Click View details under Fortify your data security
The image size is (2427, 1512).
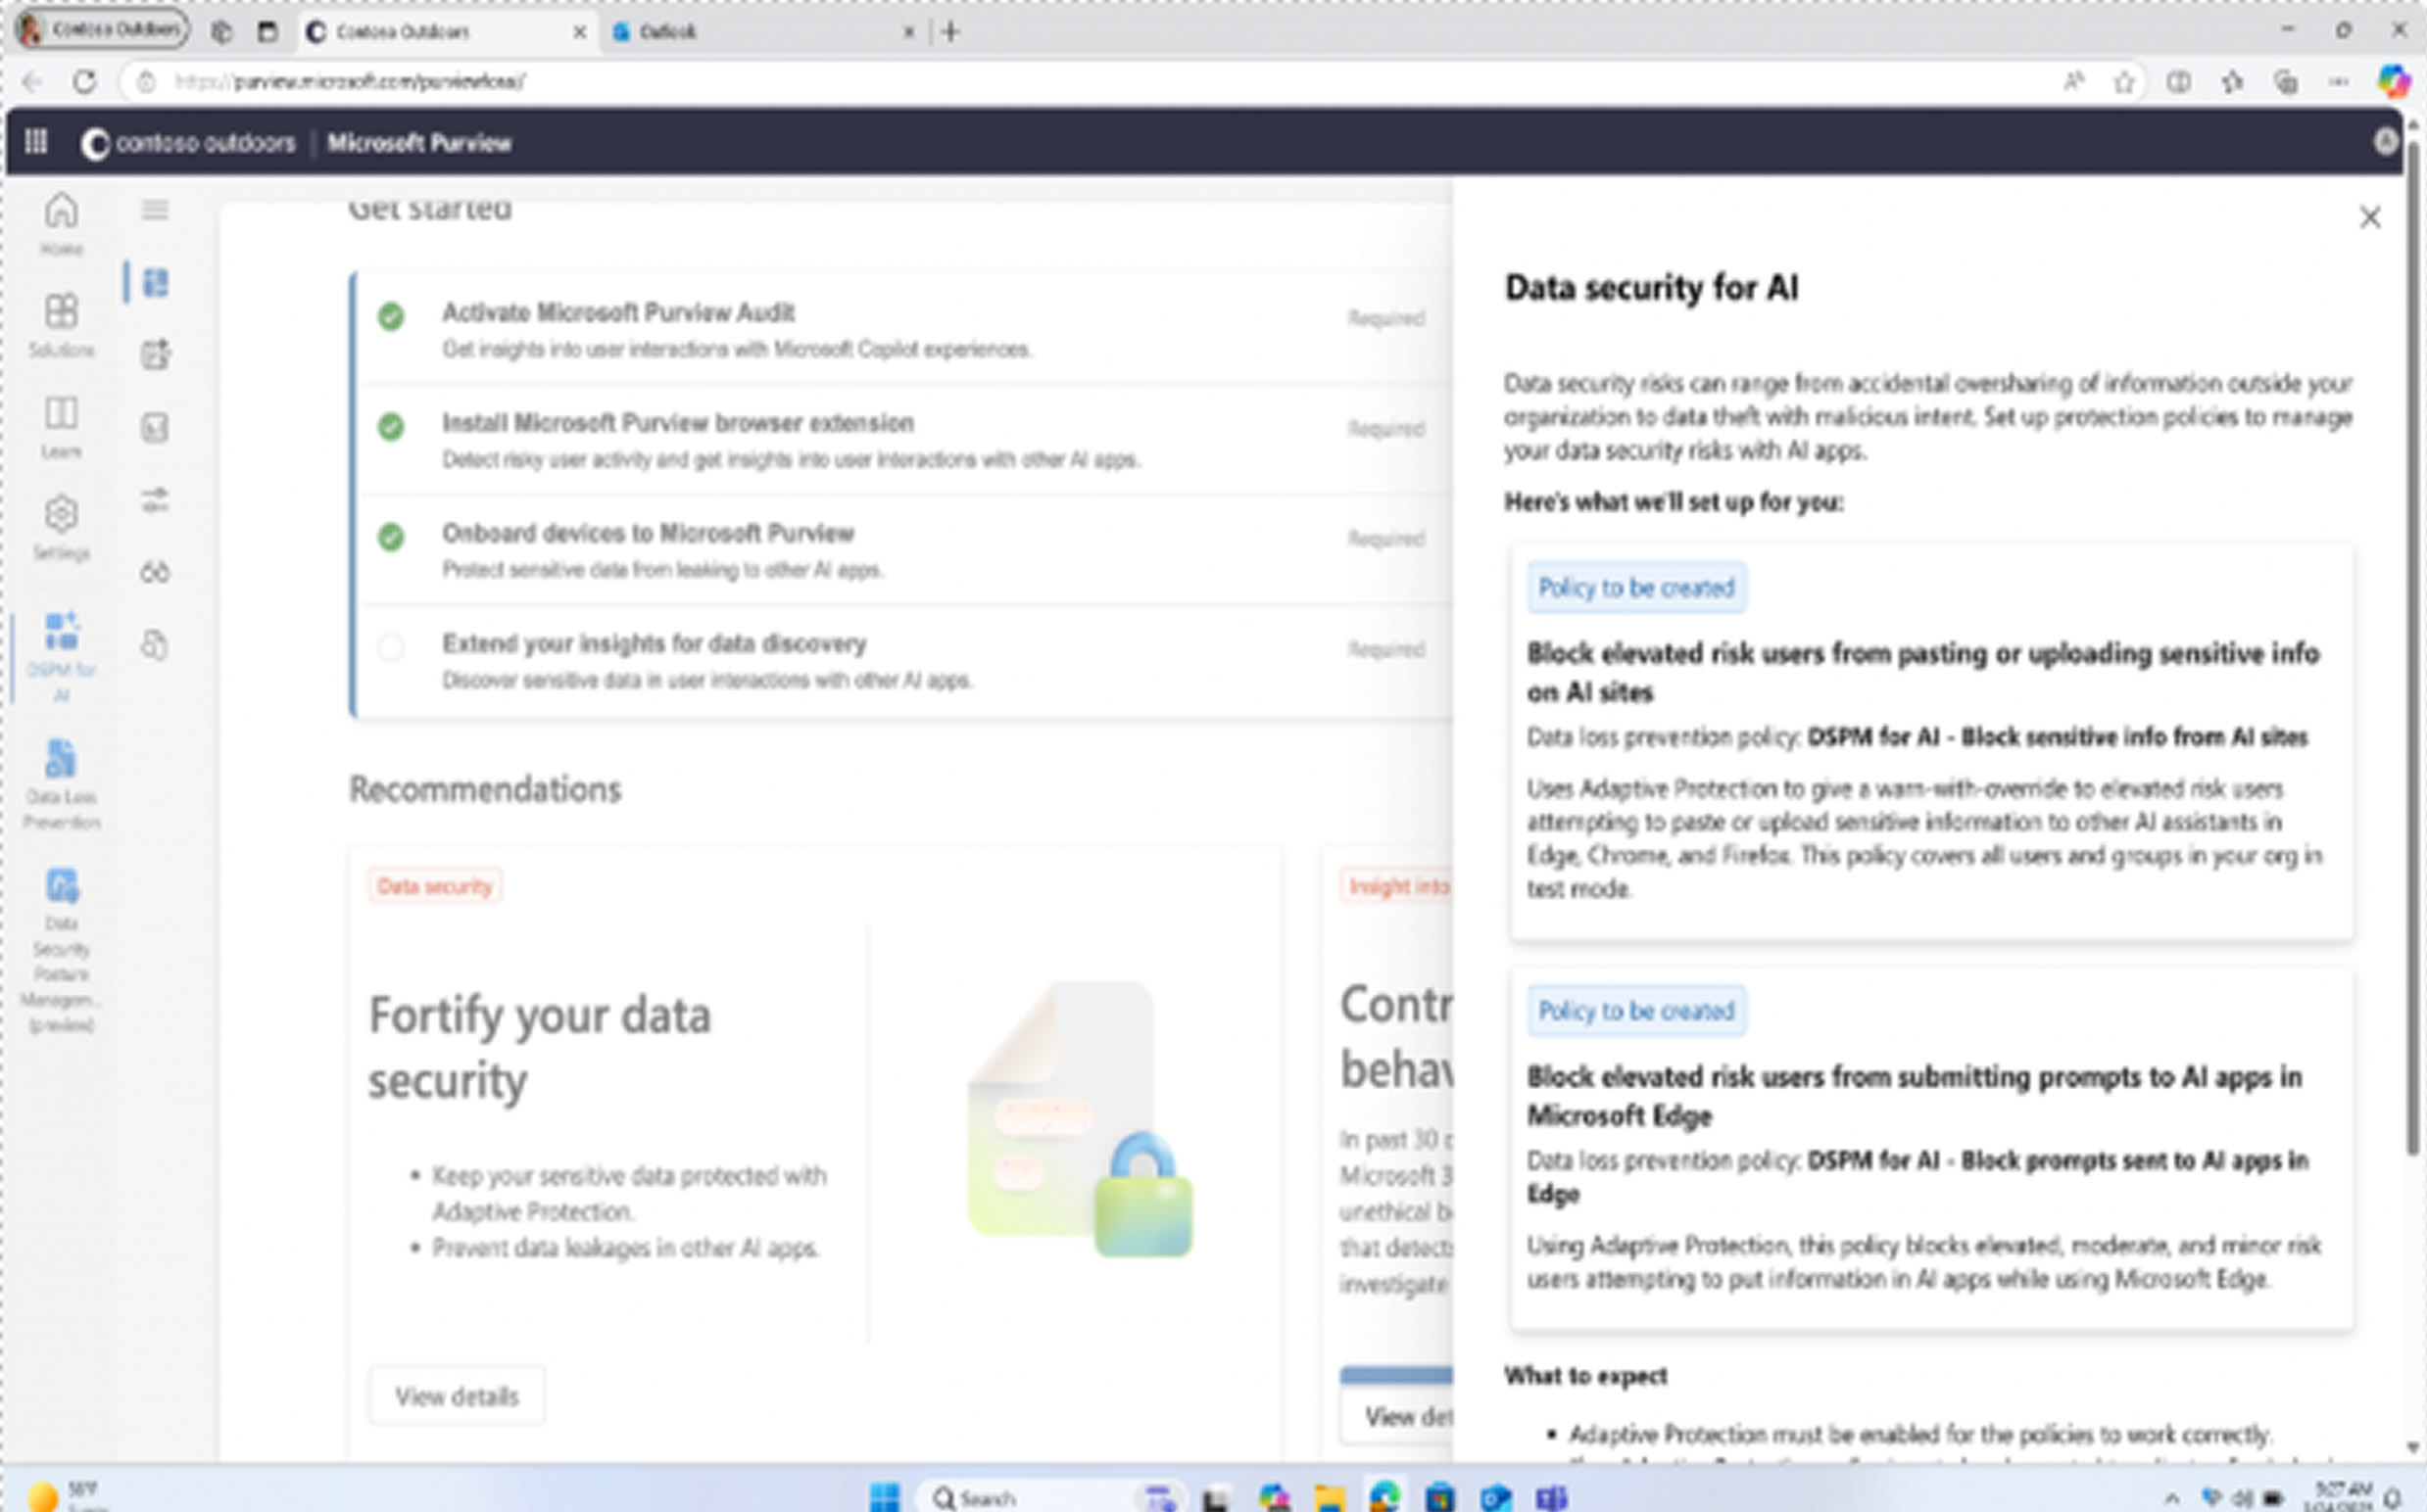pos(457,1396)
